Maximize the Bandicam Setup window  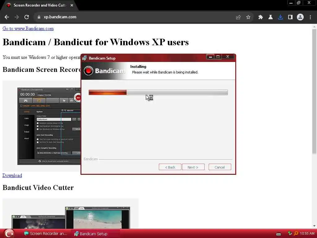(x=218, y=57)
